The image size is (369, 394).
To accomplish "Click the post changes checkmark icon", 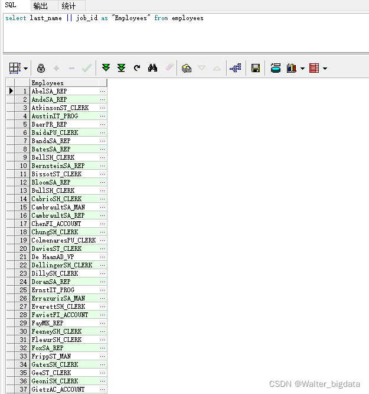I will [x=87, y=68].
